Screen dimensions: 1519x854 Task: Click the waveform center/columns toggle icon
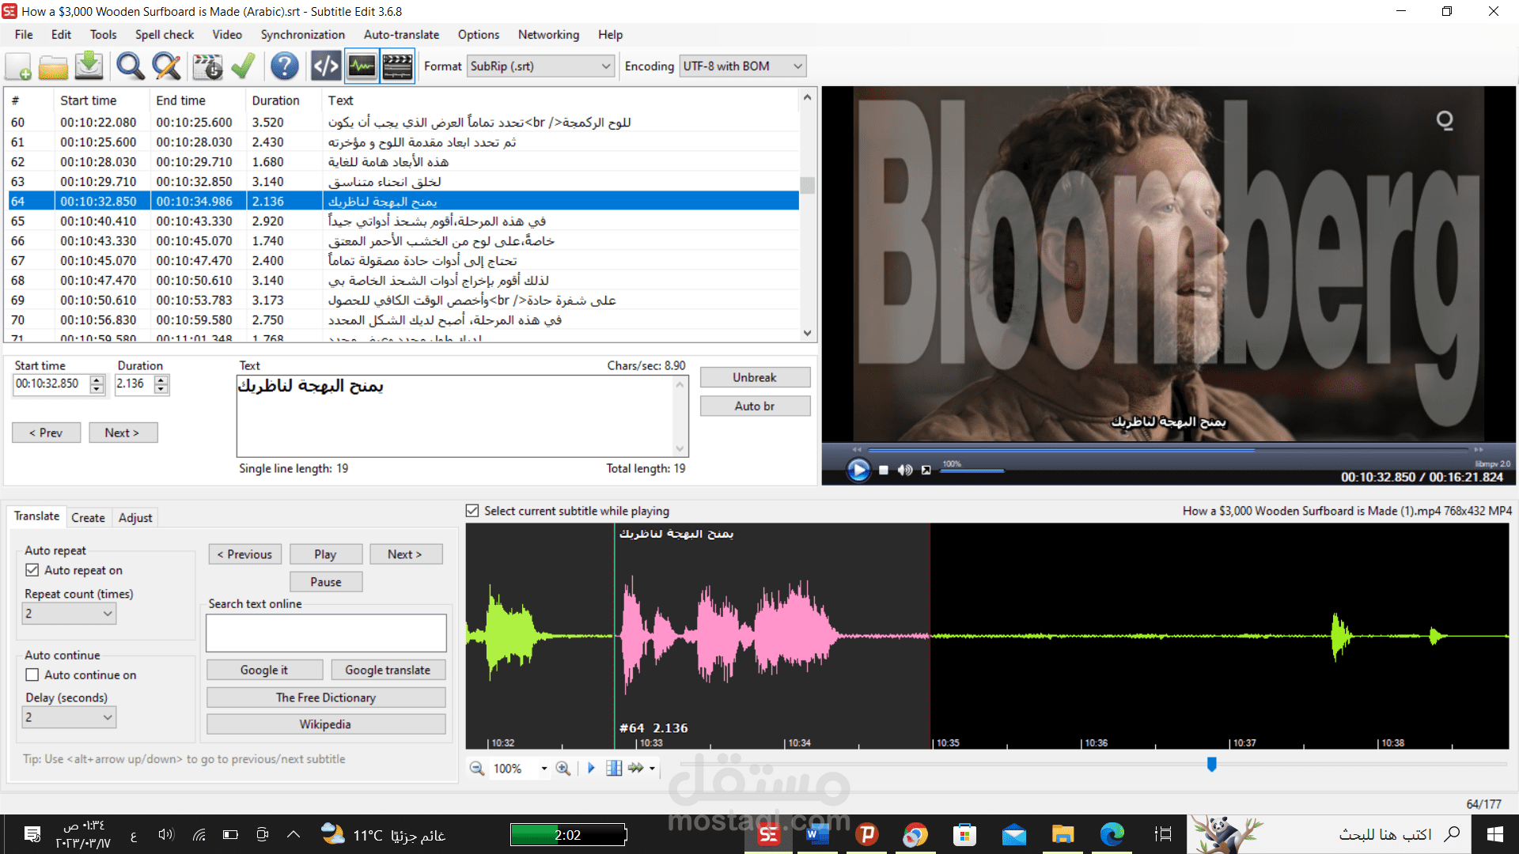(x=614, y=769)
